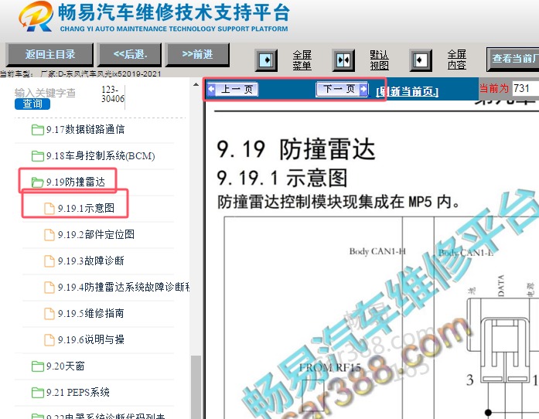539x419 pixels.
Task: Click the 123-30406 text in sidebar
Action: 113,94
